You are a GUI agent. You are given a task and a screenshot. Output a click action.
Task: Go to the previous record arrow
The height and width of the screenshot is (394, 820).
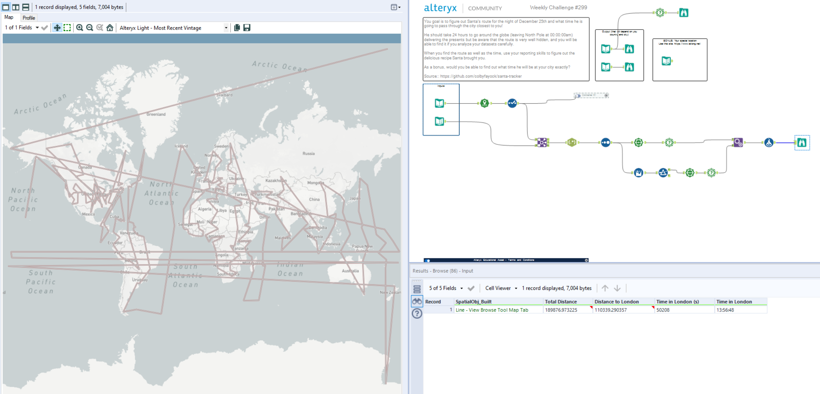(605, 288)
